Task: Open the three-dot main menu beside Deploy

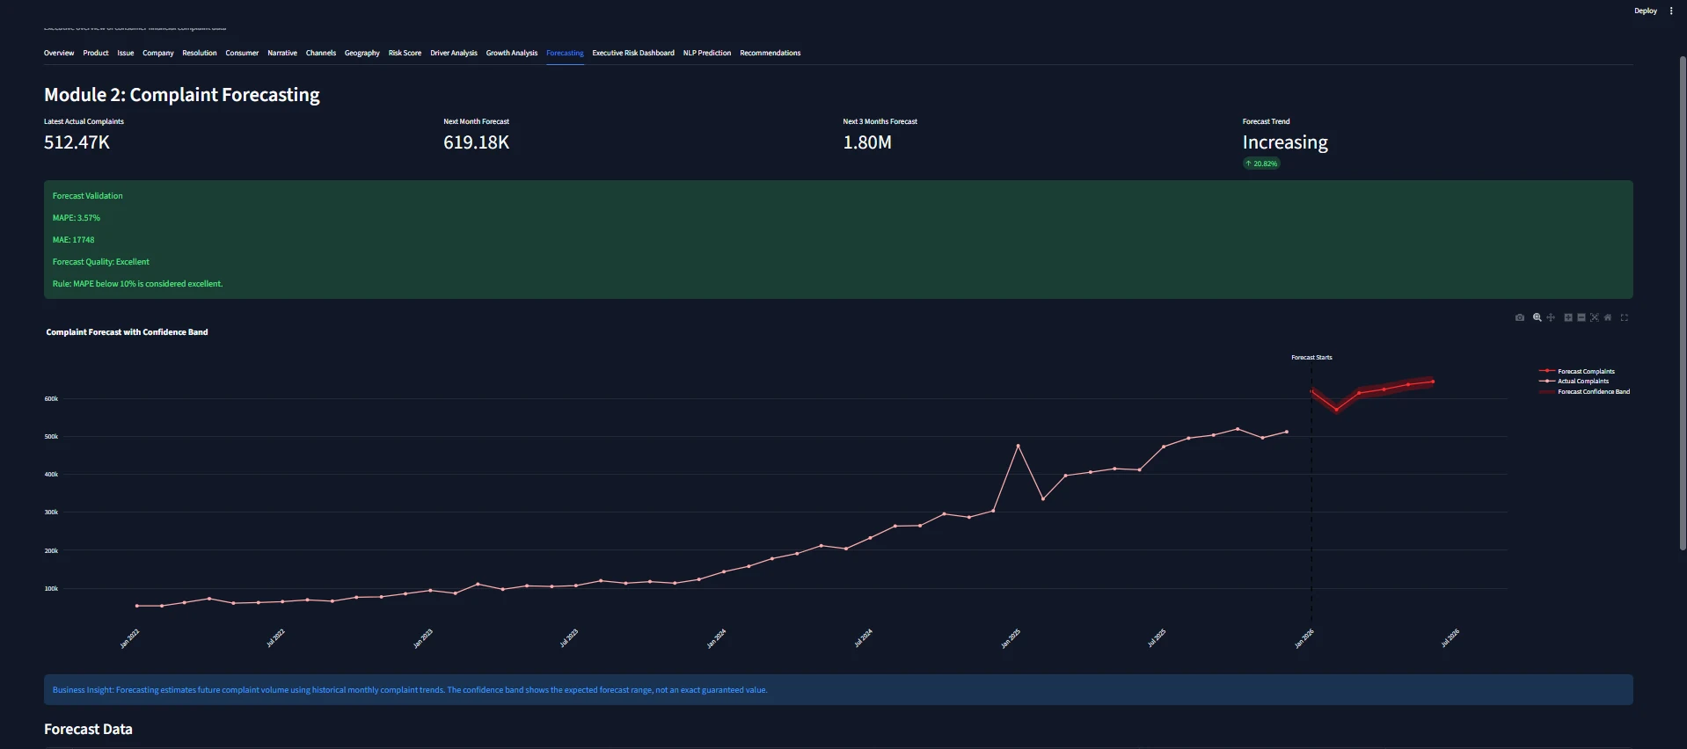Action: [1671, 11]
